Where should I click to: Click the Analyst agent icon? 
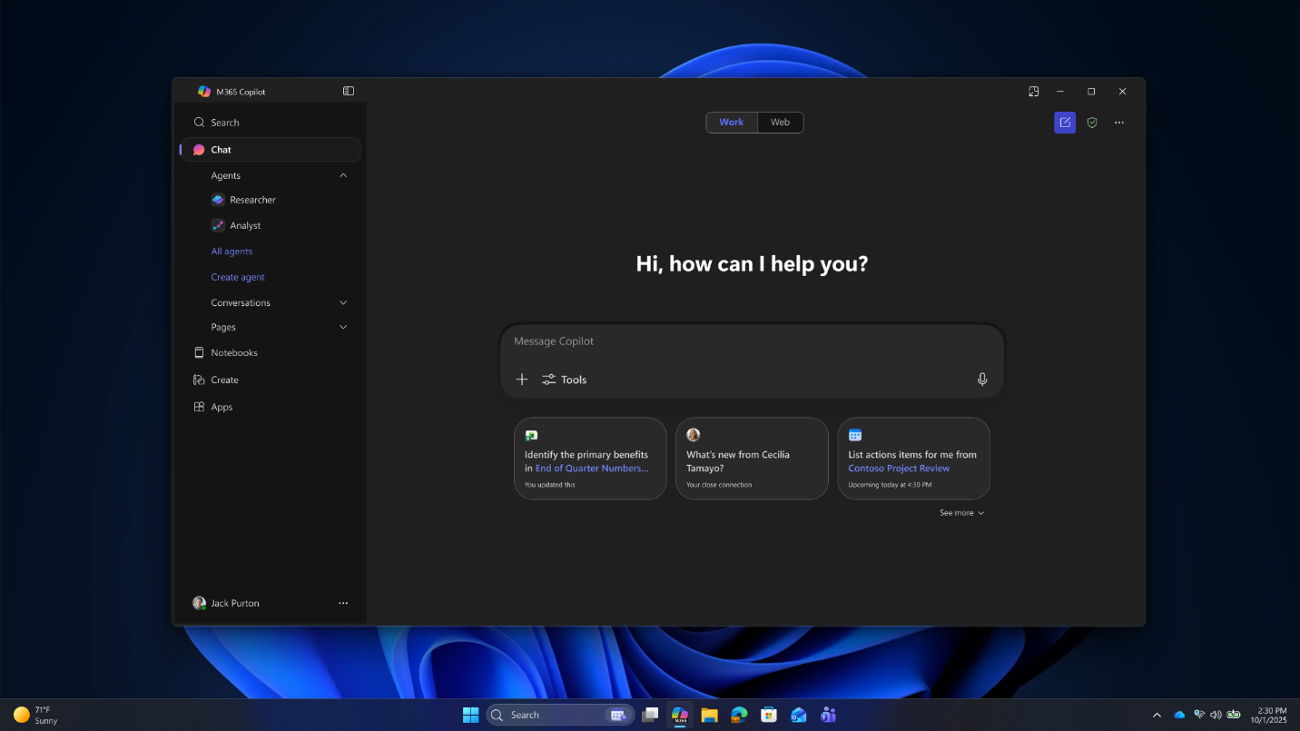(218, 225)
